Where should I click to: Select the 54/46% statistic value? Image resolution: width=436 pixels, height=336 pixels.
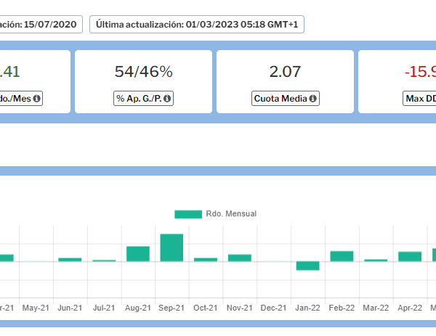point(143,72)
